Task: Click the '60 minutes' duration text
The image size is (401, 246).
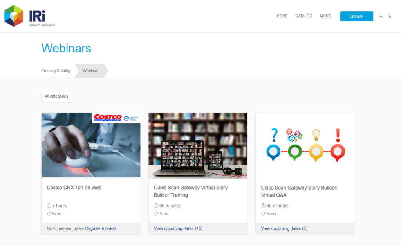Action: [278, 206]
